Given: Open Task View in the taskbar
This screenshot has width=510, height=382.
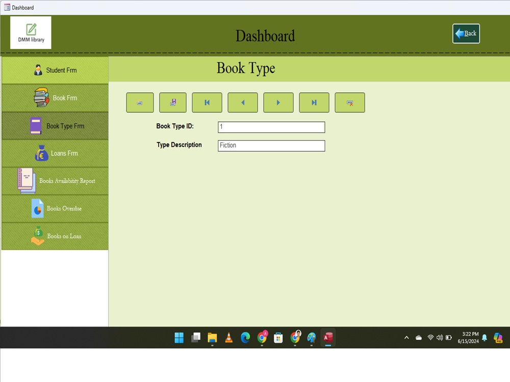Looking at the screenshot, I should pos(196,338).
